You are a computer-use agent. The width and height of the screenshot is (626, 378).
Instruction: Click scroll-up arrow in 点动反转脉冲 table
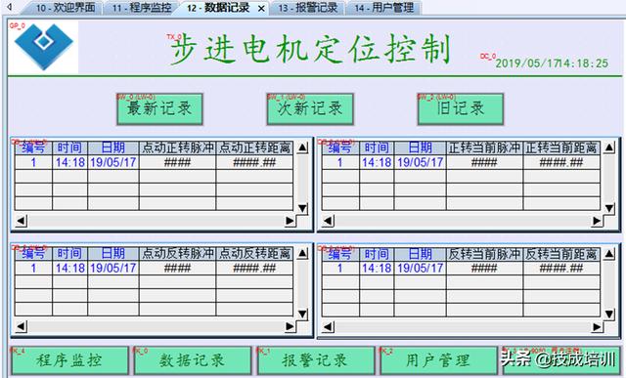[x=302, y=253]
